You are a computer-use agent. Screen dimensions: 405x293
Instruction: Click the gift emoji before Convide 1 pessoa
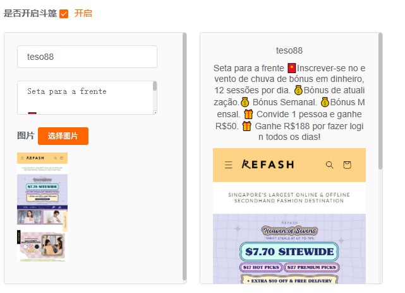point(248,114)
